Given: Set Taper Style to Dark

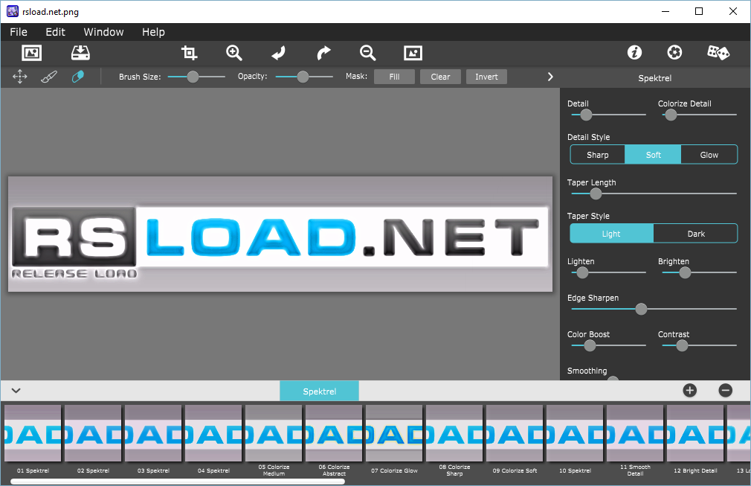Looking at the screenshot, I should 696,234.
